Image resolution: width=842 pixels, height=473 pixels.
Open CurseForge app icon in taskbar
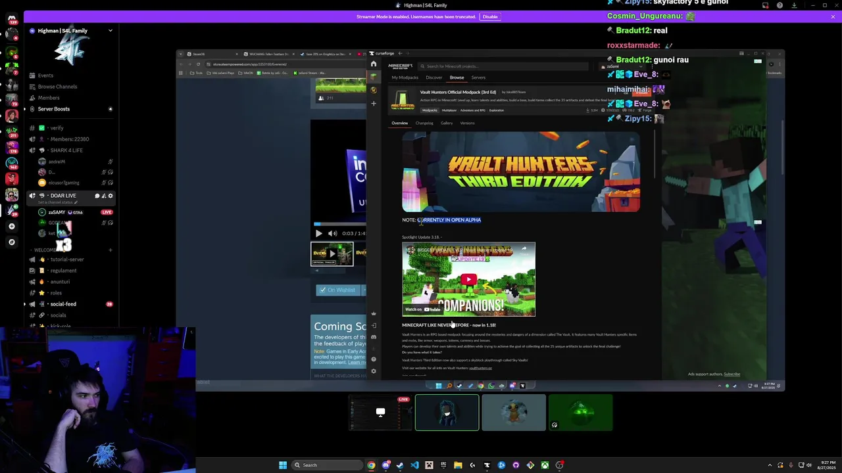tap(487, 465)
